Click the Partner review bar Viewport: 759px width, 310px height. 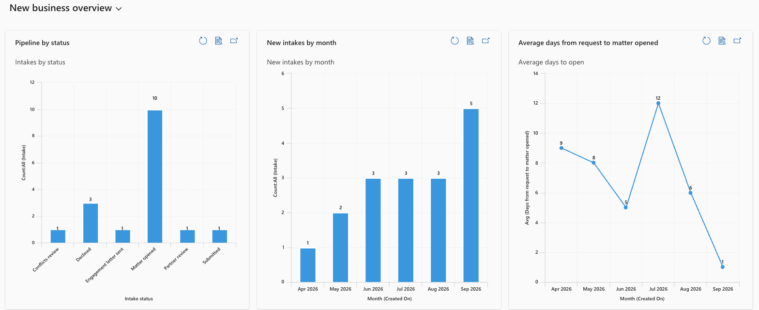pos(187,236)
